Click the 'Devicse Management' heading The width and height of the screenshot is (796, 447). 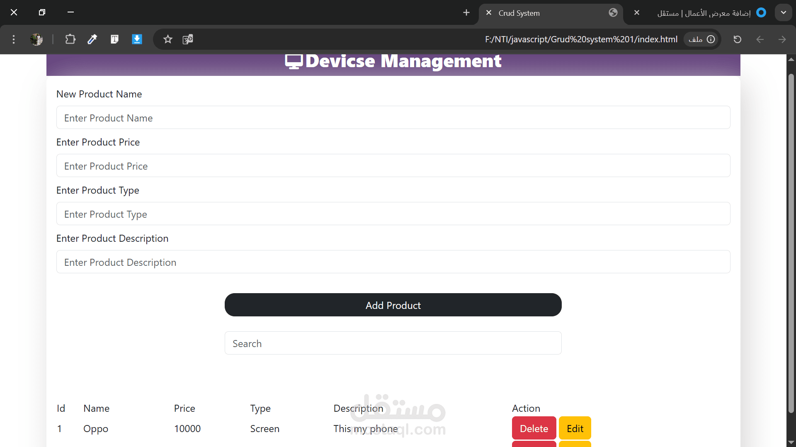403,61
